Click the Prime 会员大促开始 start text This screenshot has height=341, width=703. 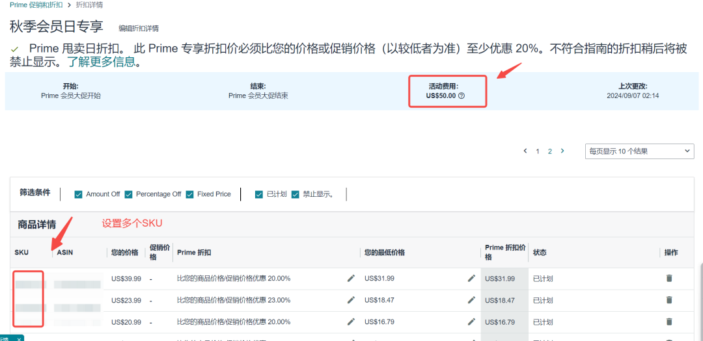click(x=71, y=95)
